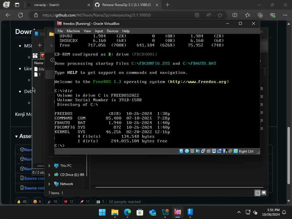Open Edge Settings and more menu
The height and width of the screenshot is (219, 292).
(x=285, y=15)
